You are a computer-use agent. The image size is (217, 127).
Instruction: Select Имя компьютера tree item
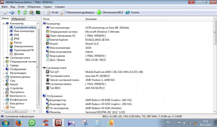pyautogui.click(x=24, y=31)
